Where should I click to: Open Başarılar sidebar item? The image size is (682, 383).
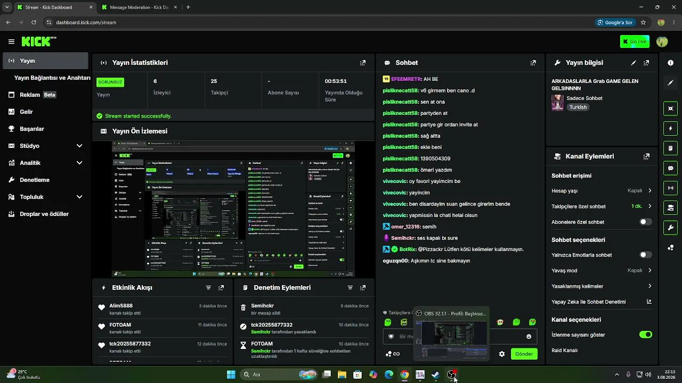tap(45, 129)
